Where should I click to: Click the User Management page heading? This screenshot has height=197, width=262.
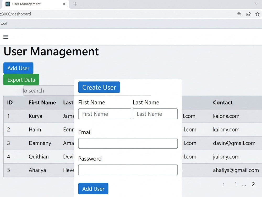pos(51,51)
